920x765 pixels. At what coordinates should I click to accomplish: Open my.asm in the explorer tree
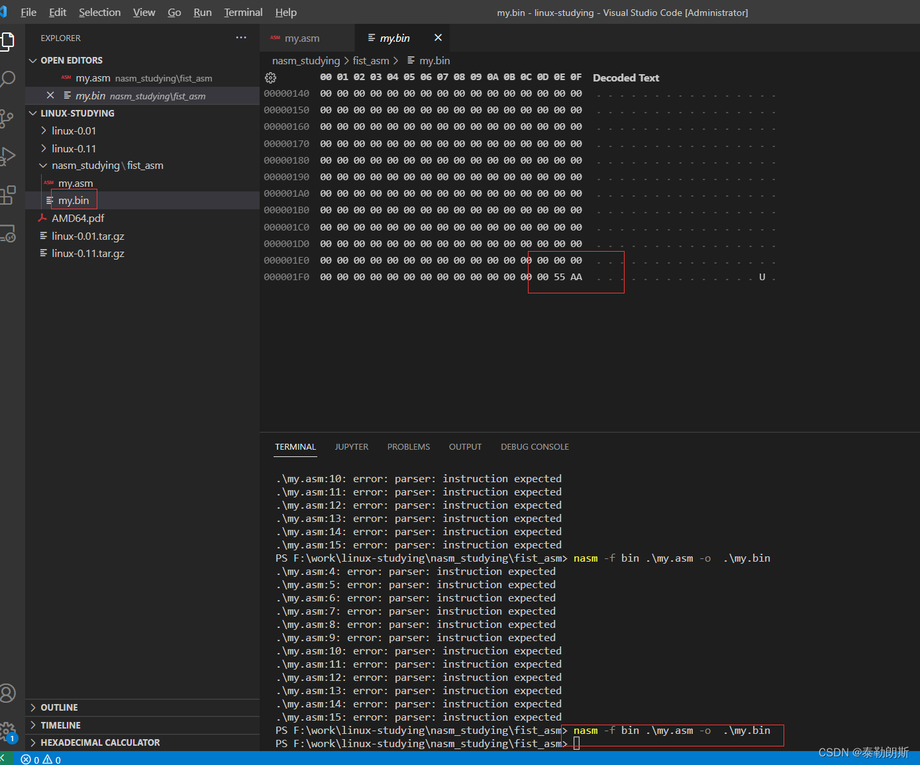142,183
